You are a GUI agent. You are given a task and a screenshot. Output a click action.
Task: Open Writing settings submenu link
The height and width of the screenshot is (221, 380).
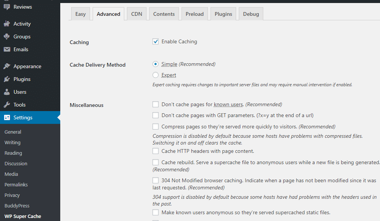(x=12, y=142)
